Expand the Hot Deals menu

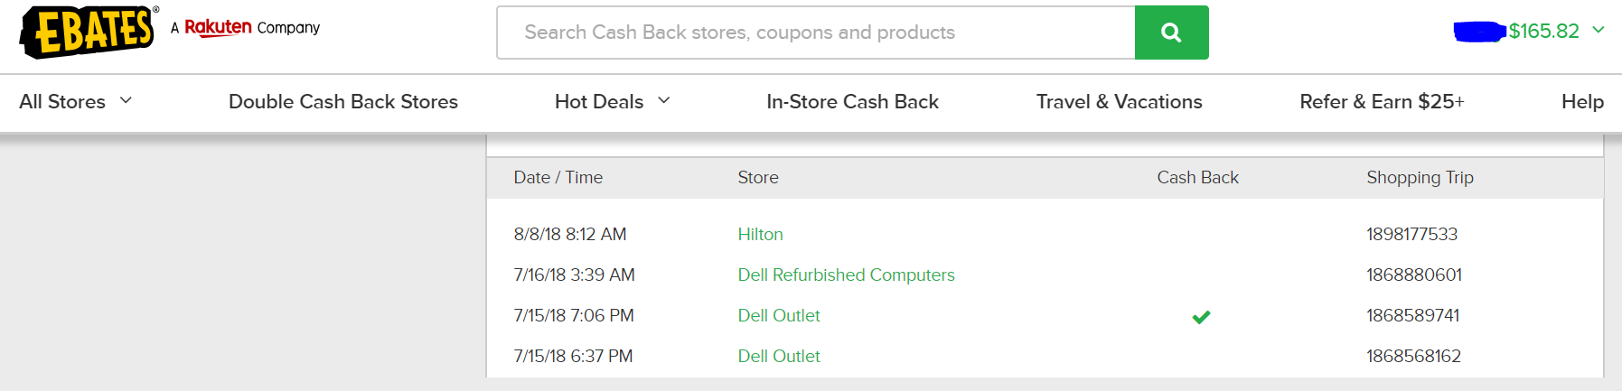[613, 101]
